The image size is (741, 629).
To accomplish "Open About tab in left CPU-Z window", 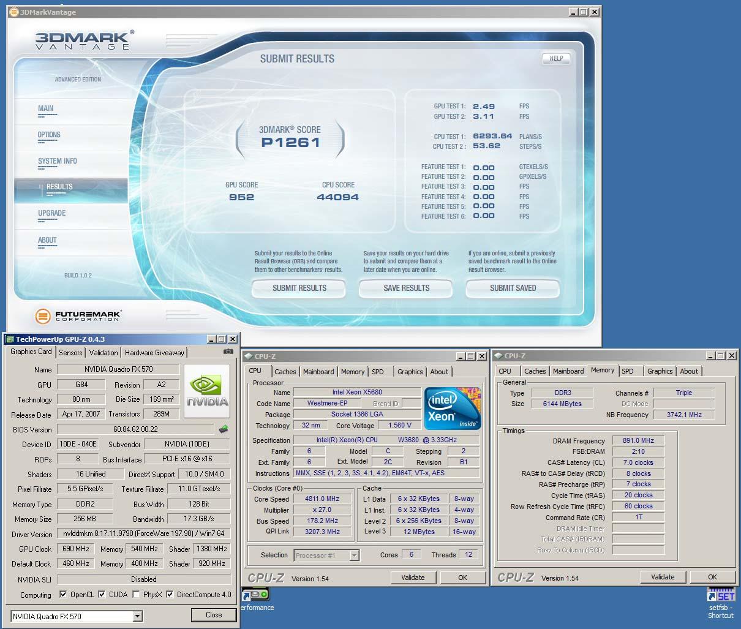I will click(439, 372).
